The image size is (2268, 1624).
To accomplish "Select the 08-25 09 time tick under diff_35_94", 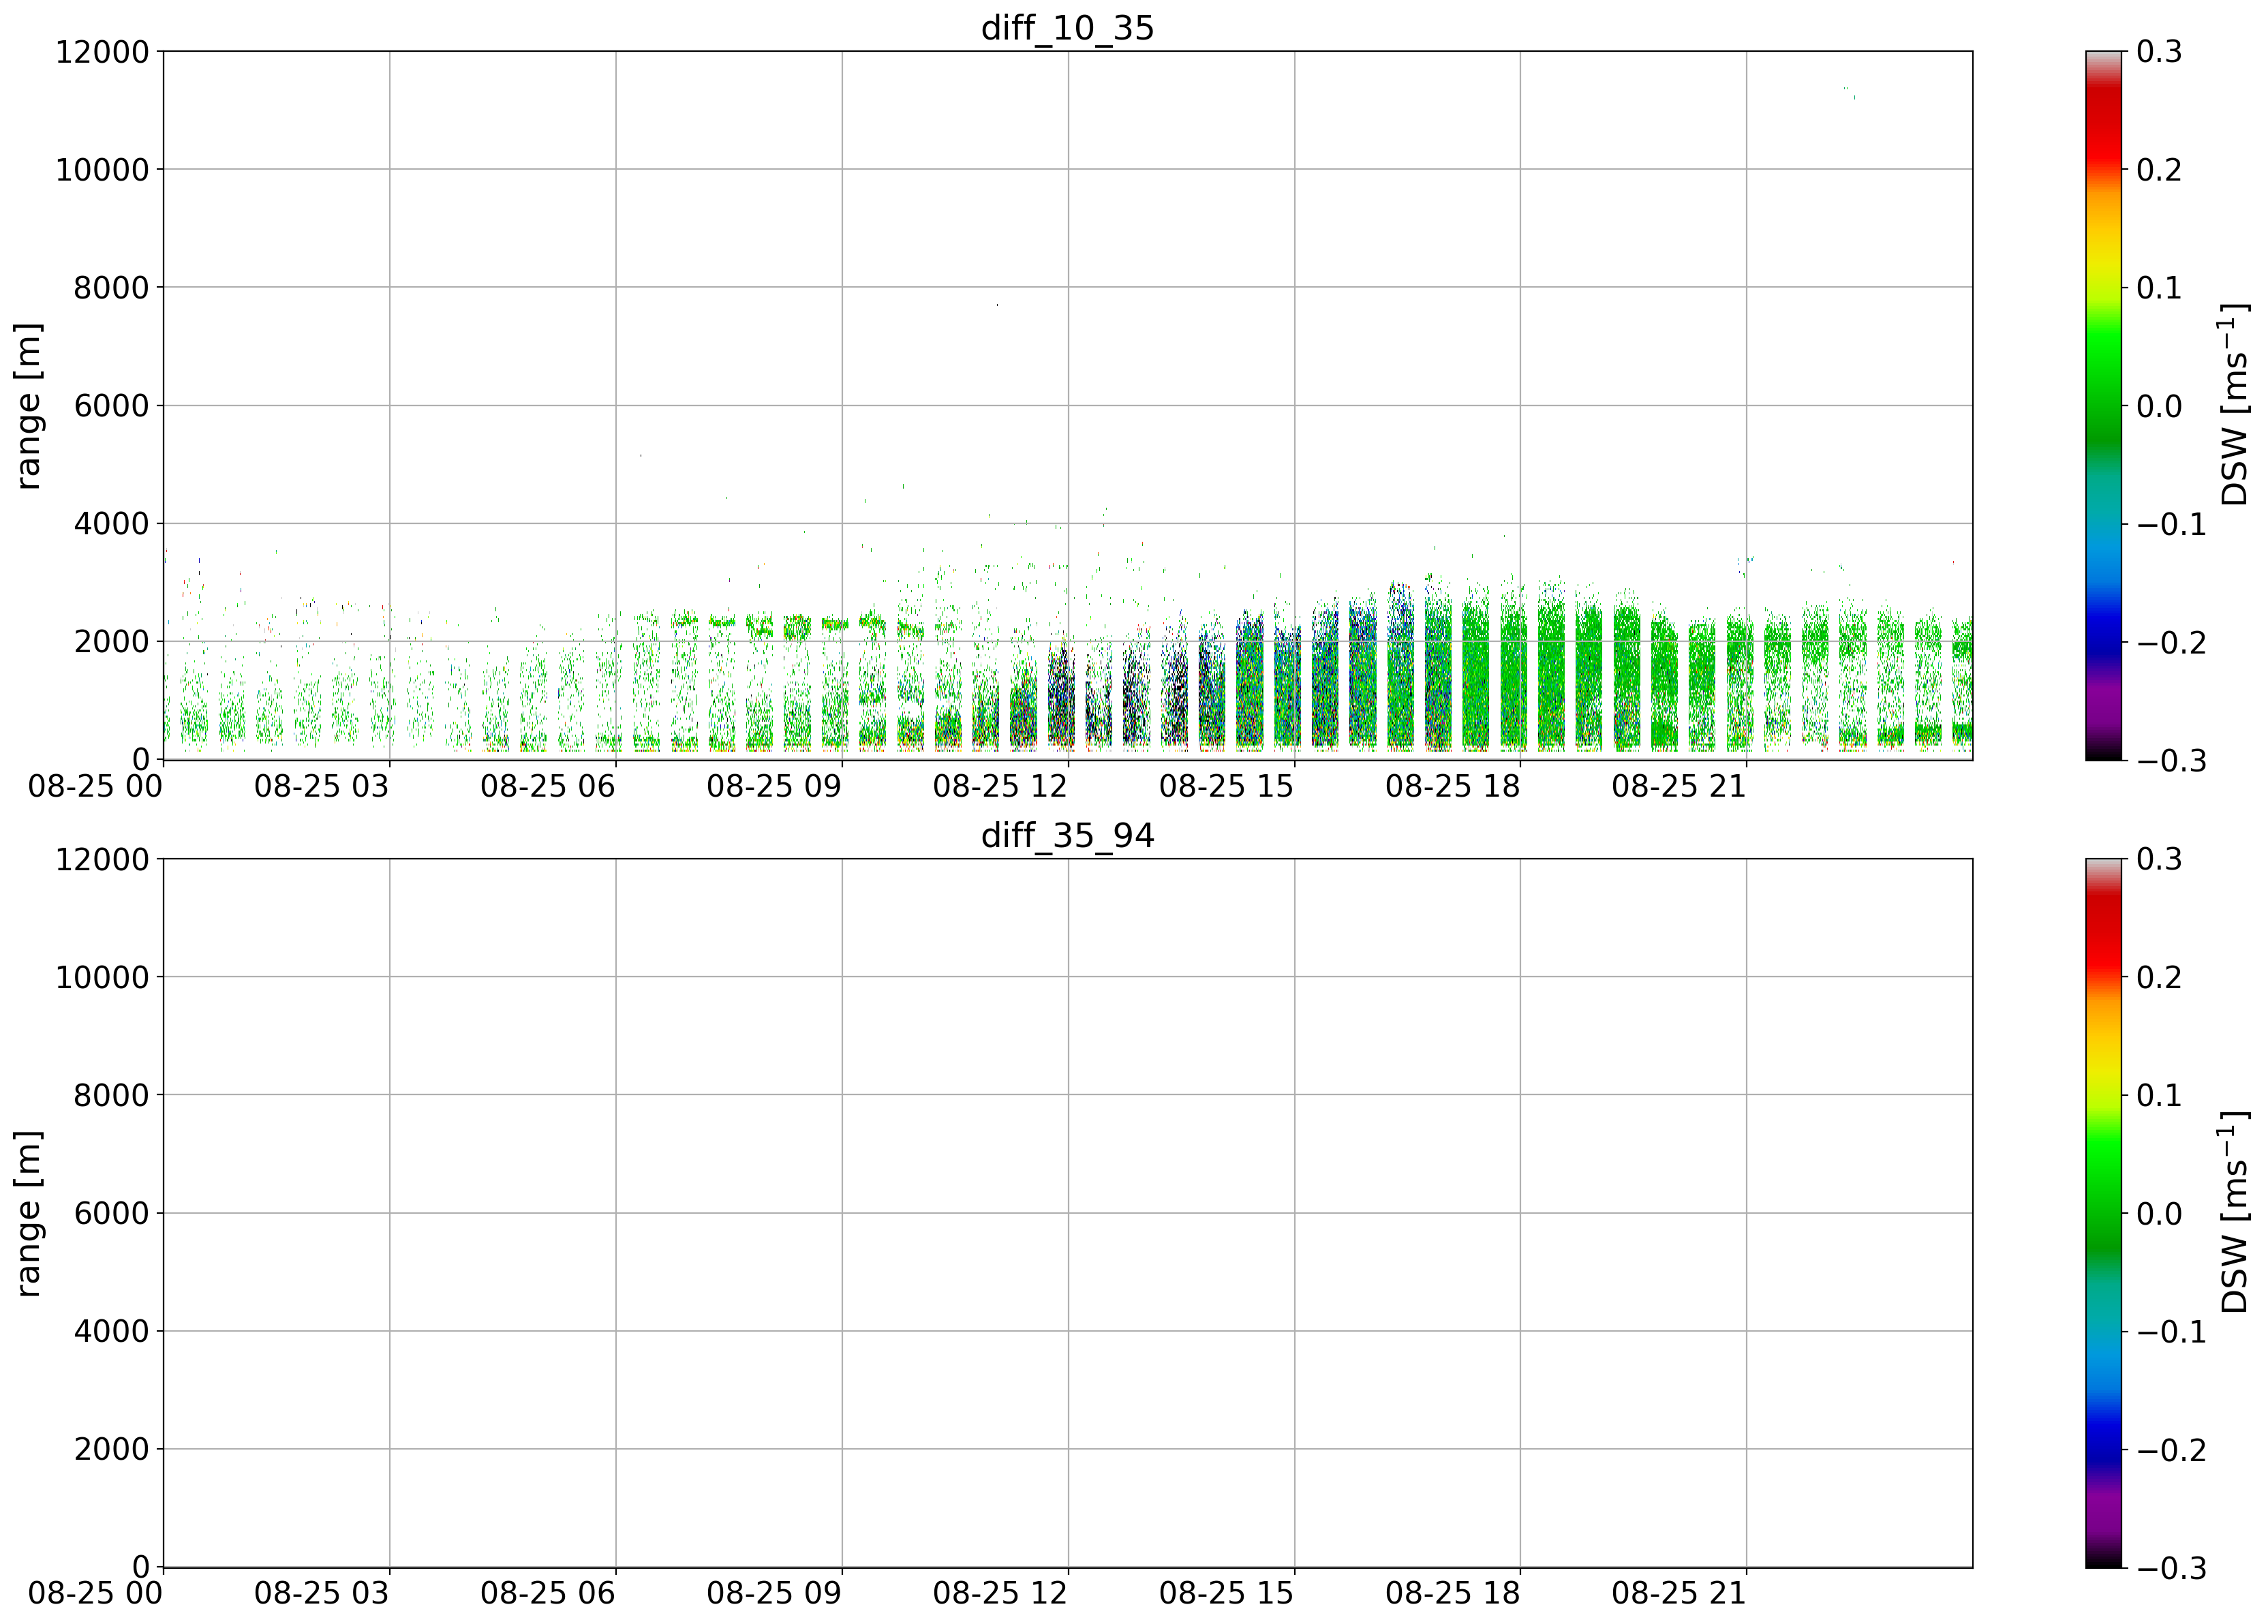I will (774, 1593).
